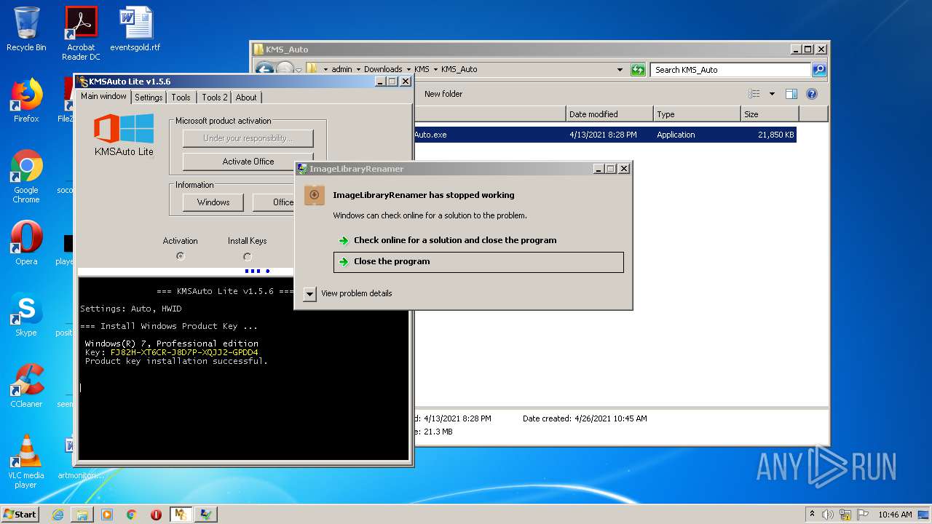Launch Firefox from the desktop
Screen dimensions: 932x524
[26, 100]
